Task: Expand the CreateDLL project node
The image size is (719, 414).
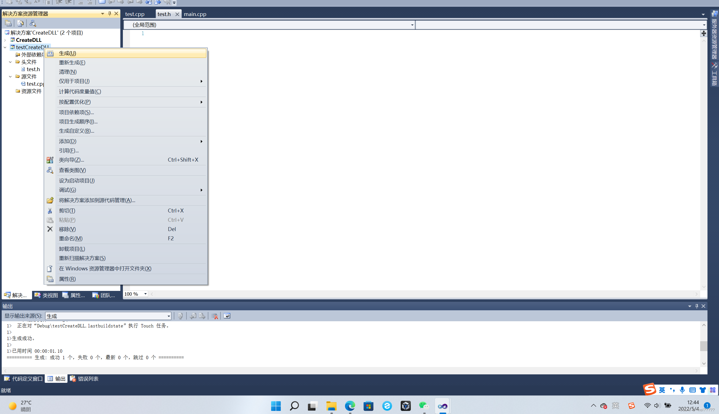Action: (x=5, y=40)
